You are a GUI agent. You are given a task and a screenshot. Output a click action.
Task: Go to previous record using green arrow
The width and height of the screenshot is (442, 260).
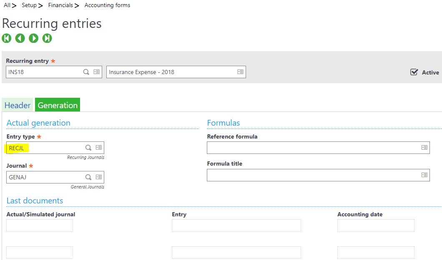pos(20,38)
